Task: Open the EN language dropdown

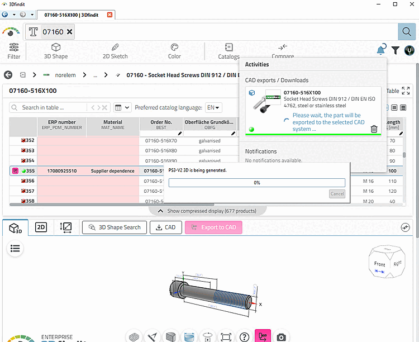Action: pos(213,107)
